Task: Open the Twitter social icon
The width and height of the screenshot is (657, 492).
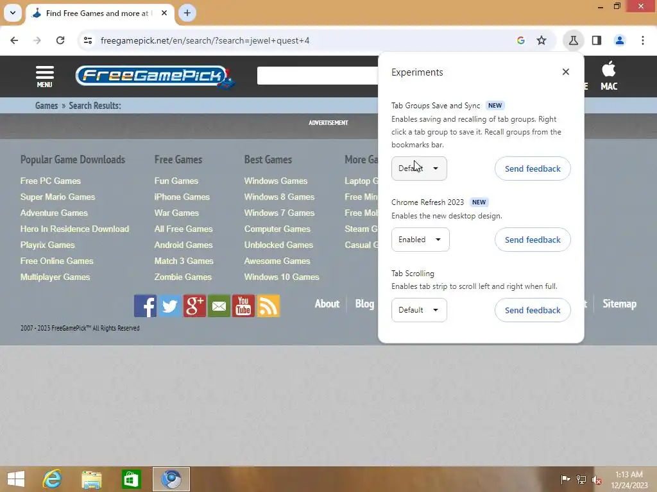Action: pos(169,306)
